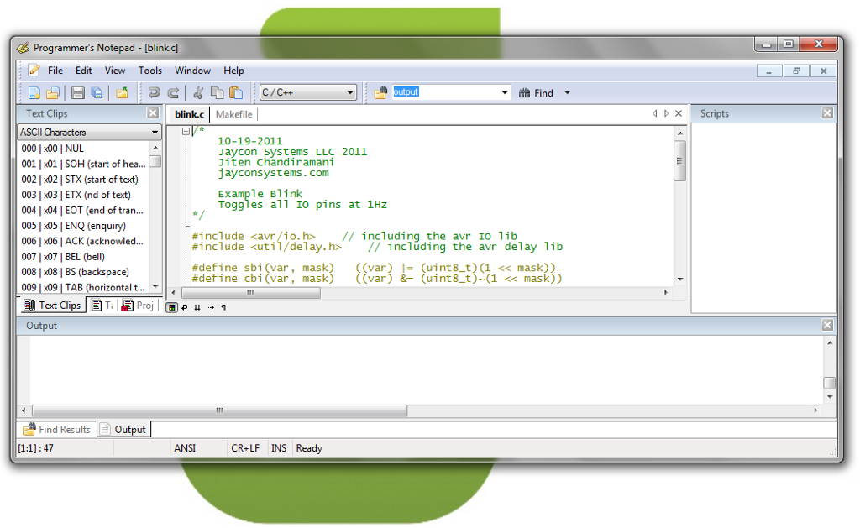This screenshot has width=860, height=528.
Task: Open the Edit menu
Action: pos(84,71)
